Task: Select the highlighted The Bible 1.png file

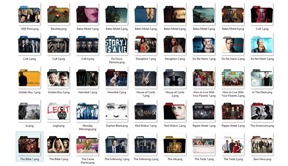Action: [x=30, y=146]
